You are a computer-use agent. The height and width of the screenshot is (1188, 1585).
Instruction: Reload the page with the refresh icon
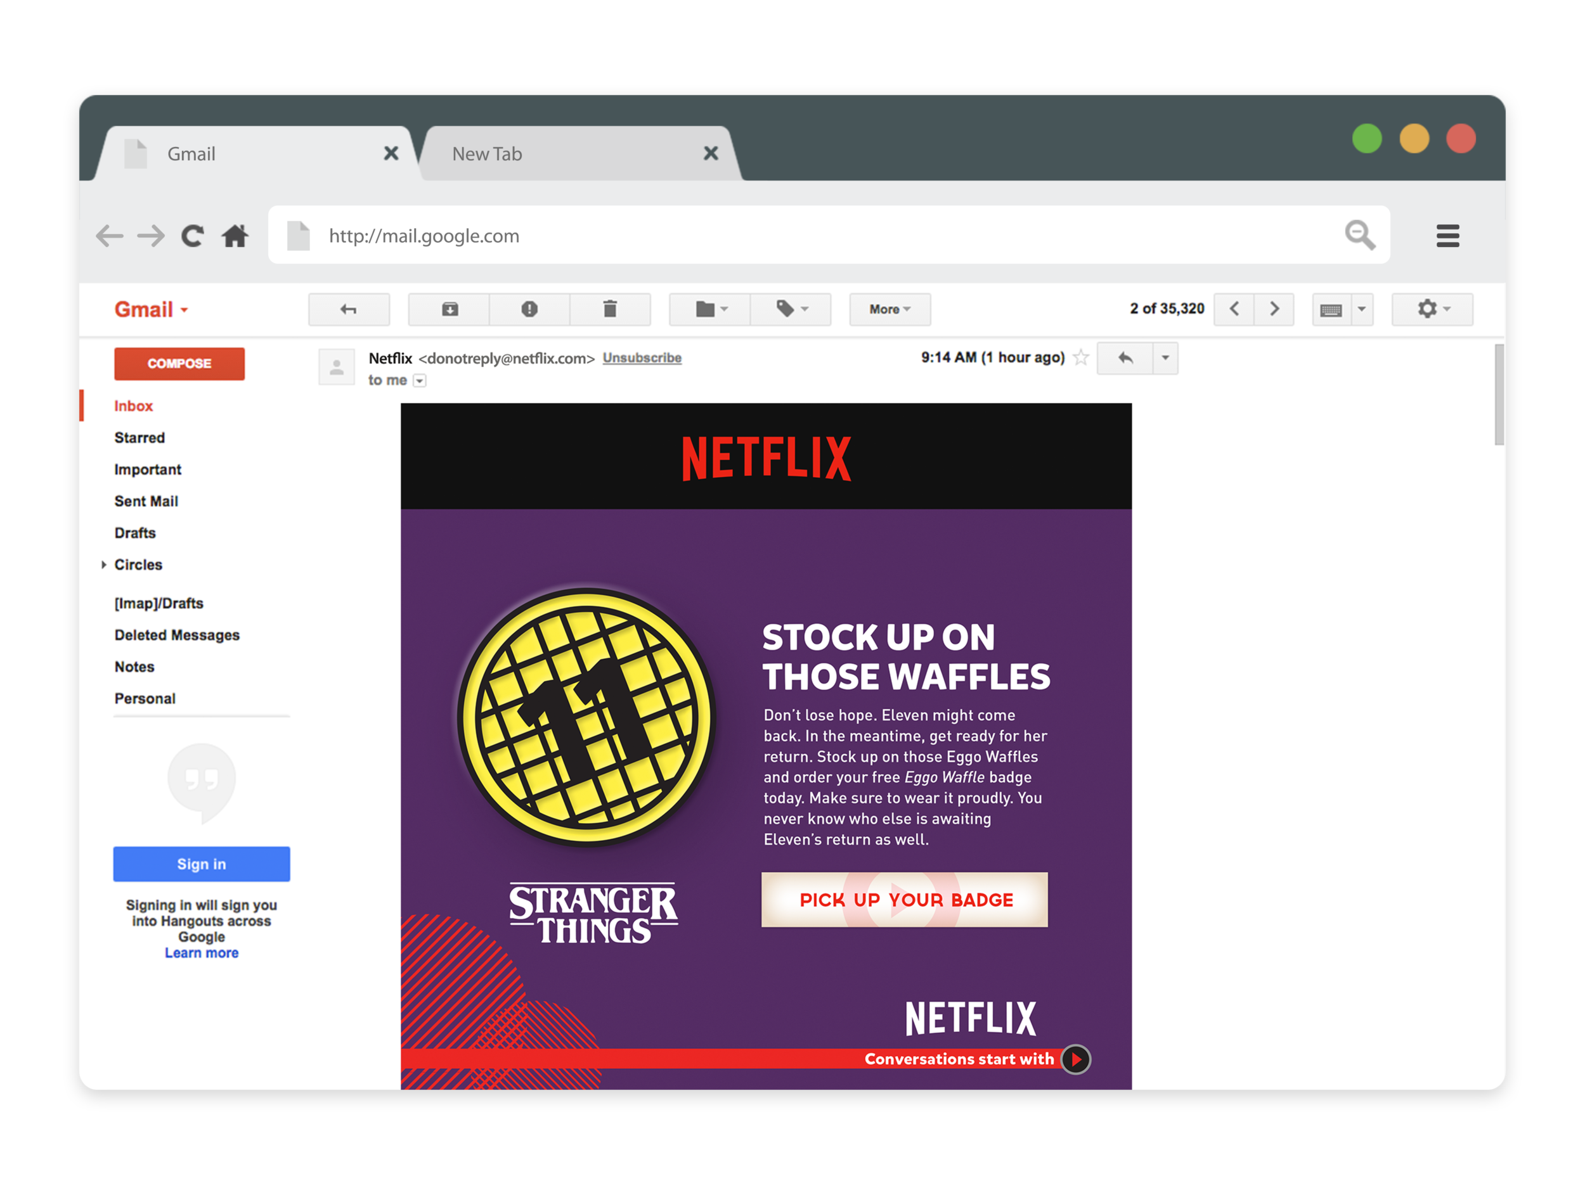coord(192,236)
